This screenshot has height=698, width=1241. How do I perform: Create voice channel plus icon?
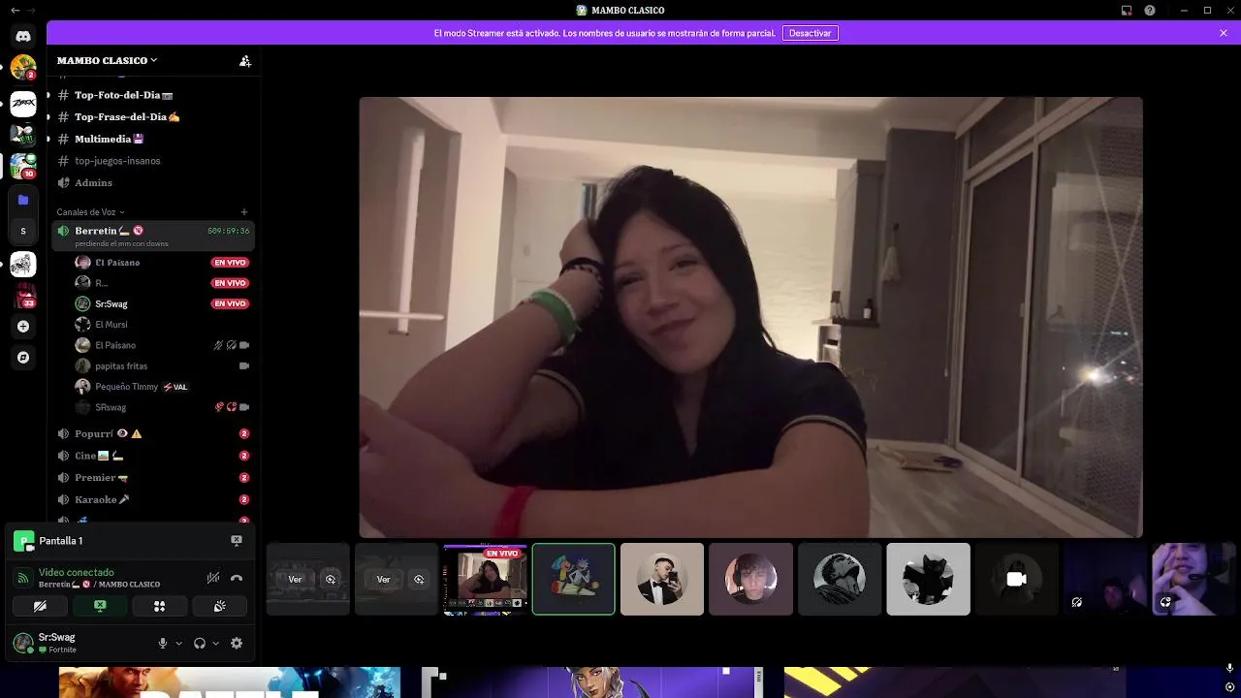(x=244, y=212)
